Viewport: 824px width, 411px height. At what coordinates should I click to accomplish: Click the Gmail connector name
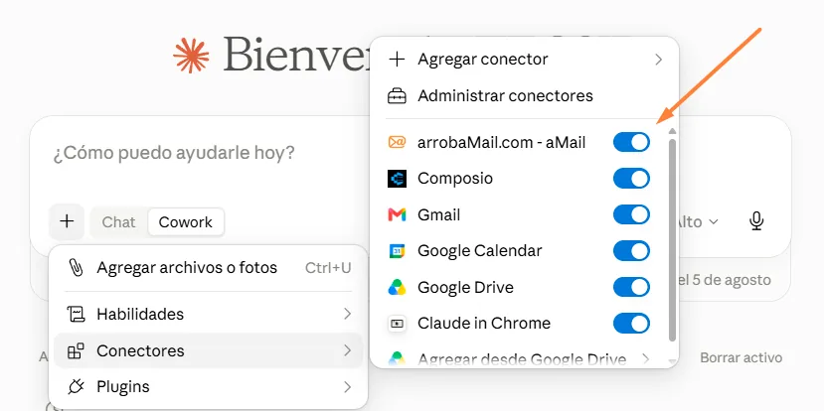click(x=438, y=214)
